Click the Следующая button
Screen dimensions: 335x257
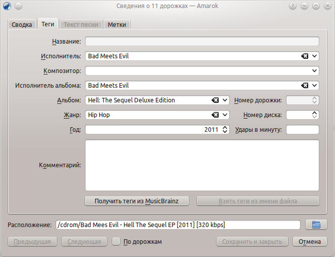coord(84,242)
